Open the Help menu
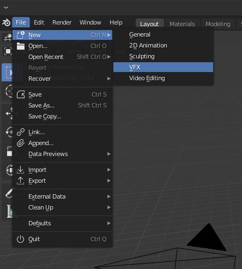This screenshot has width=242, height=269. [x=116, y=22]
